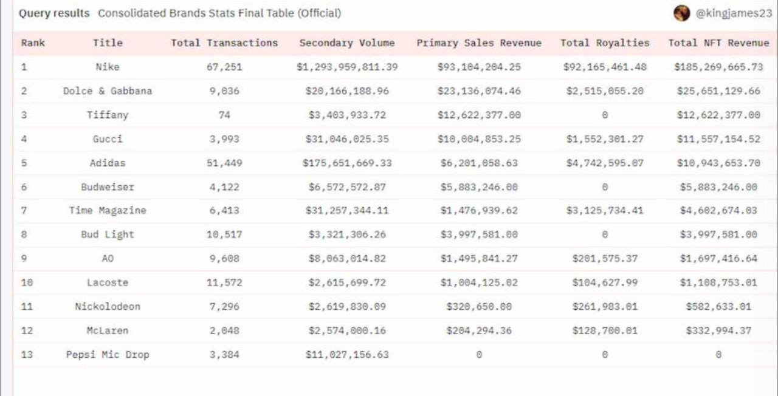Image resolution: width=778 pixels, height=396 pixels.
Task: Select the Query results tab
Action: coord(54,13)
